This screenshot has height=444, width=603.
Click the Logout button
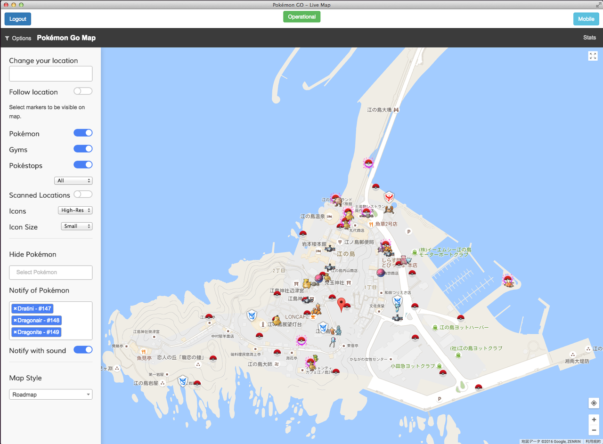[18, 19]
